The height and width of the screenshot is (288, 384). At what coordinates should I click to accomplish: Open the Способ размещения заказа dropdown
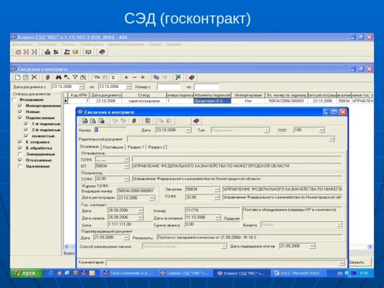coord(224,246)
